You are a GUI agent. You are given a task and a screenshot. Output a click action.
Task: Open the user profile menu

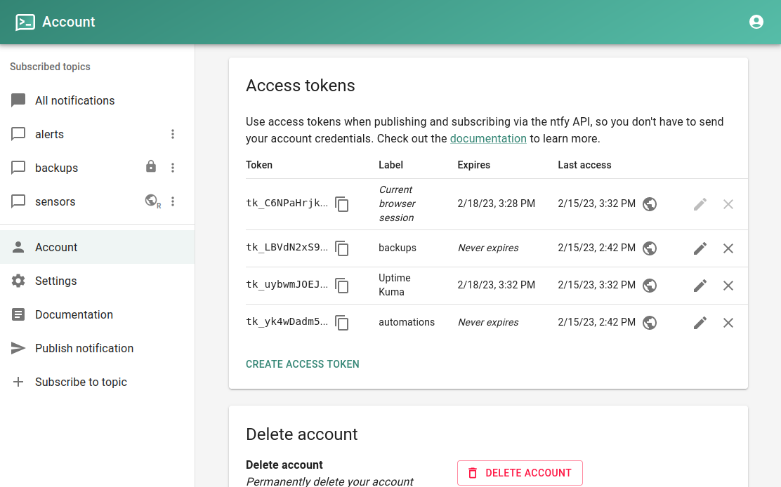pyautogui.click(x=756, y=22)
